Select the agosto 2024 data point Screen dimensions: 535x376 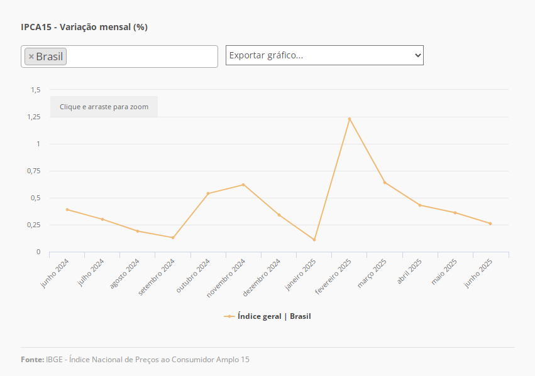(x=138, y=231)
